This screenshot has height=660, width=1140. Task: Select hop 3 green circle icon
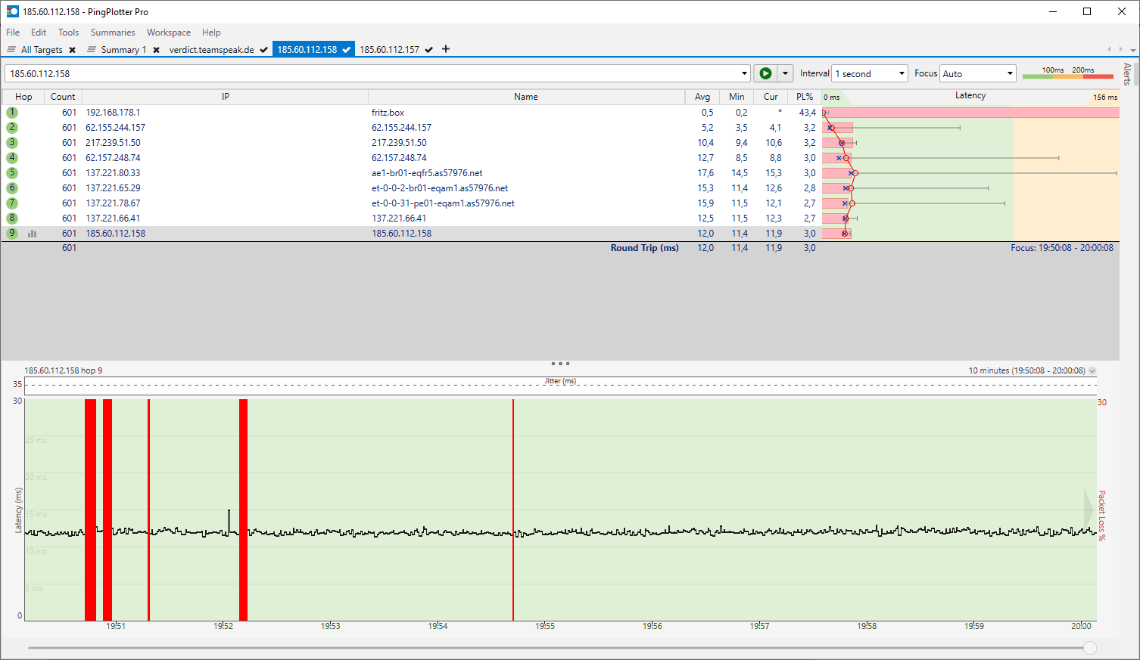[12, 142]
